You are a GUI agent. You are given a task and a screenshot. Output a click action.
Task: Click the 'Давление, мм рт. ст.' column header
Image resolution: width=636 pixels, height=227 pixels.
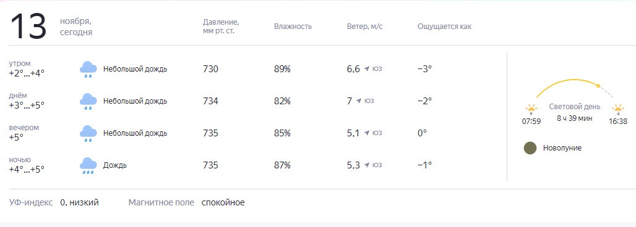pyautogui.click(x=221, y=27)
